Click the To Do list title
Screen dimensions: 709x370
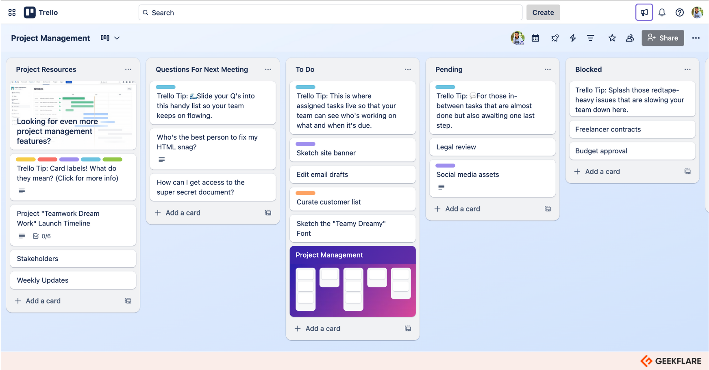(x=305, y=69)
